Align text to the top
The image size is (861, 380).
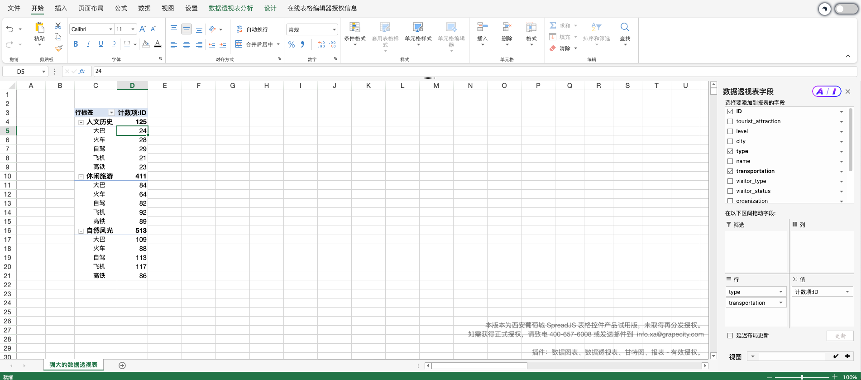coord(174,29)
